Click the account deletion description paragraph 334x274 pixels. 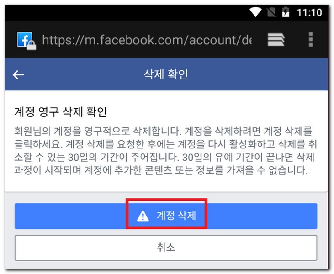click(x=166, y=150)
